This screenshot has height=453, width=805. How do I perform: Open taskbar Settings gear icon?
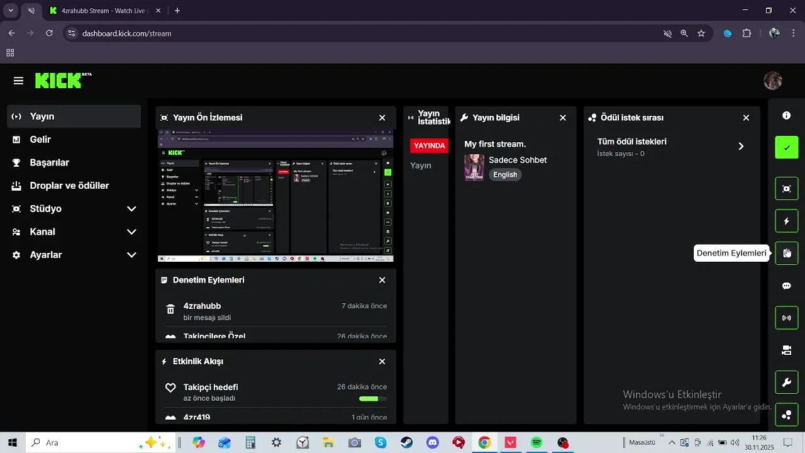tap(277, 443)
